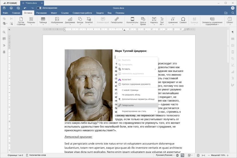The width and height of the screenshot is (237, 158).
Task: Click the zoom in plus button
Action: [x=228, y=155]
